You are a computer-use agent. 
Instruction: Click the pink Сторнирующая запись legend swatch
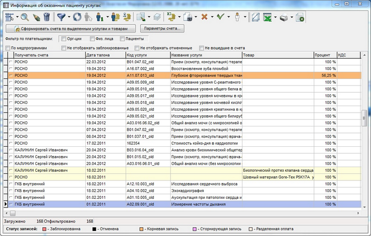[x=194, y=229]
